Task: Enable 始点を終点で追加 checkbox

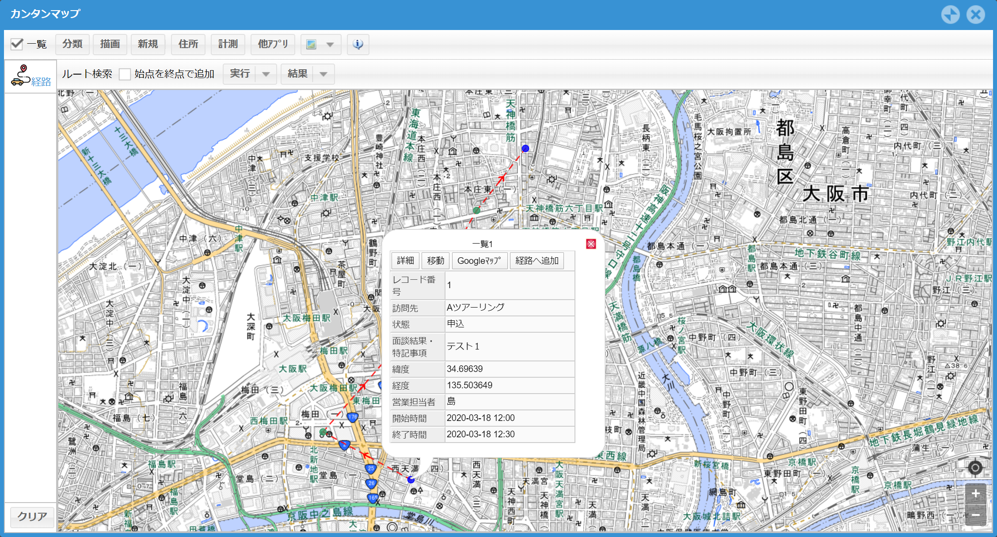Action: point(125,74)
